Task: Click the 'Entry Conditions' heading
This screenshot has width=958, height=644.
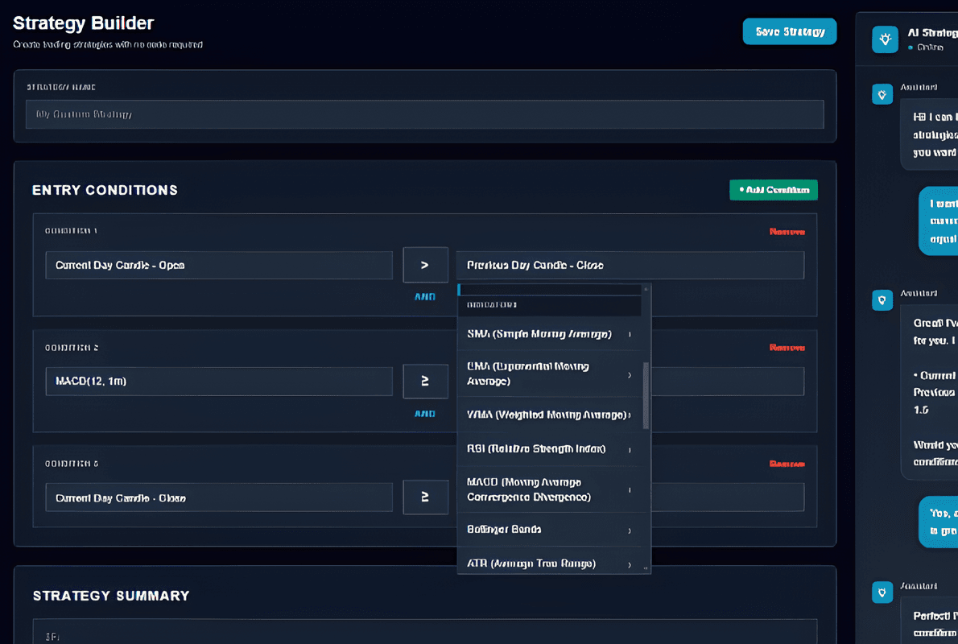Action: [x=105, y=190]
